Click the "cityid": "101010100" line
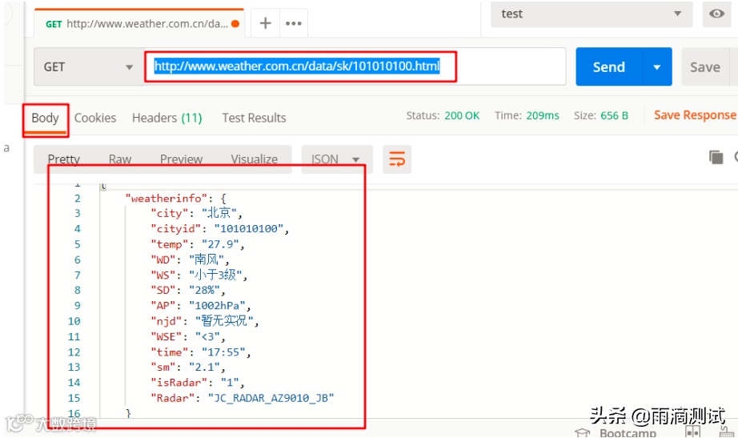This screenshot has height=438, width=738. click(219, 228)
